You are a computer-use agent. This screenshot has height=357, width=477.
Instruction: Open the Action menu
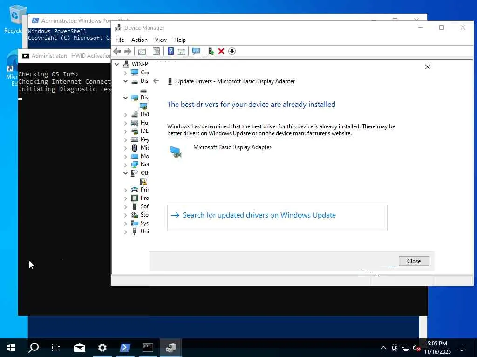click(139, 40)
